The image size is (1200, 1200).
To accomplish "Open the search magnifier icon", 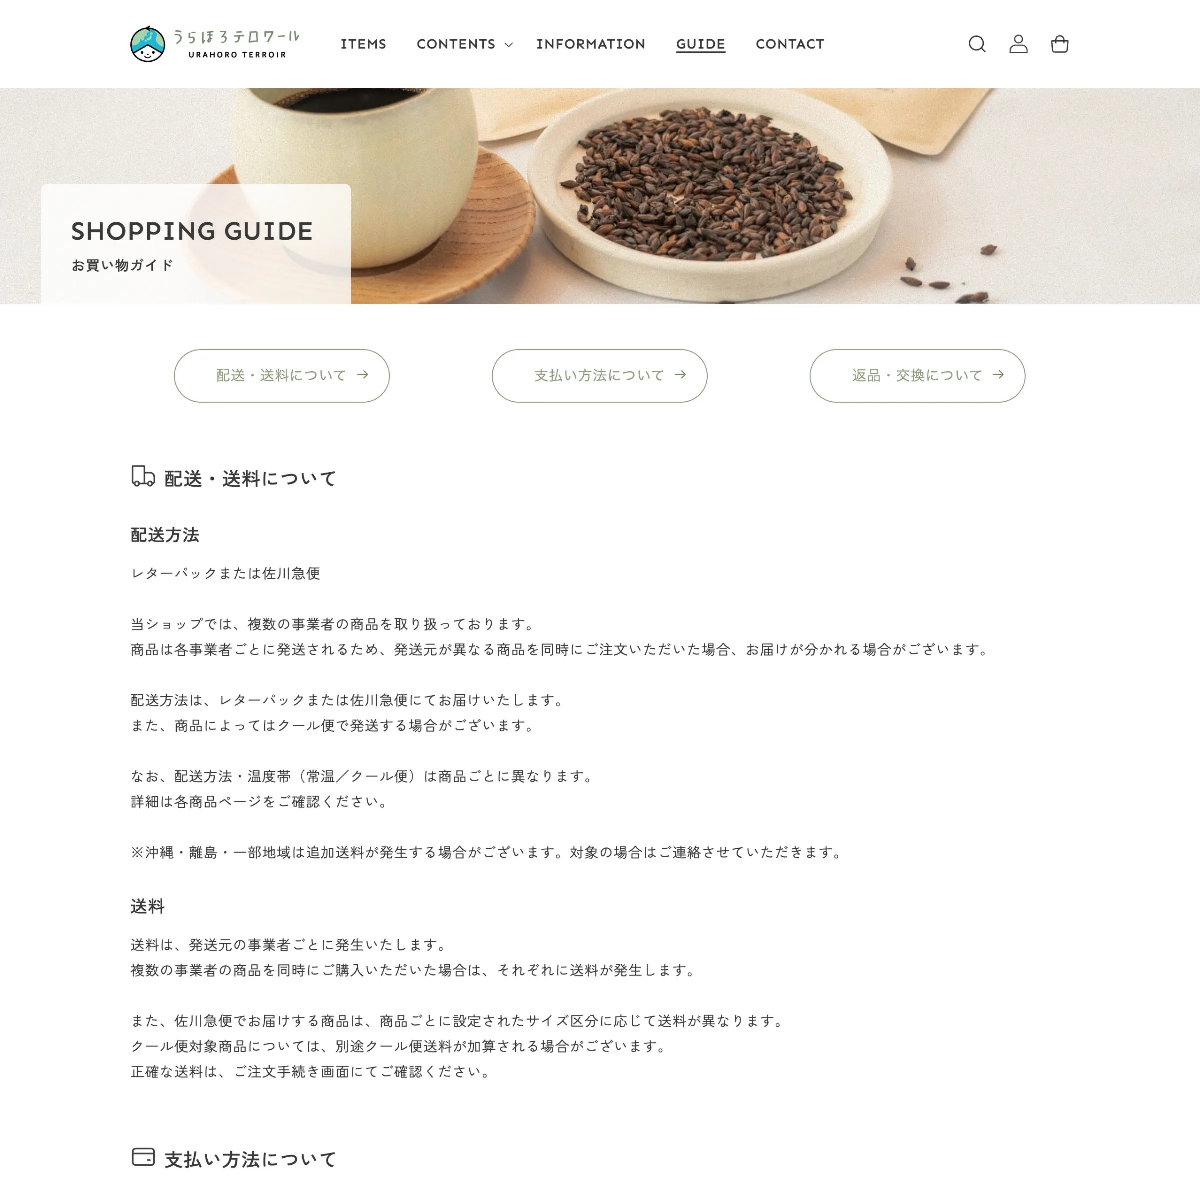I will tap(977, 44).
